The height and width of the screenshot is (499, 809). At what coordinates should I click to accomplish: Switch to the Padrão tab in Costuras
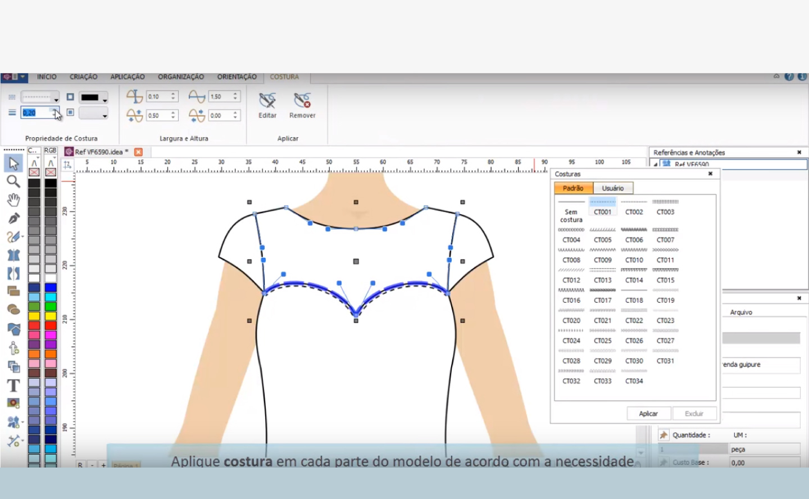(x=574, y=188)
